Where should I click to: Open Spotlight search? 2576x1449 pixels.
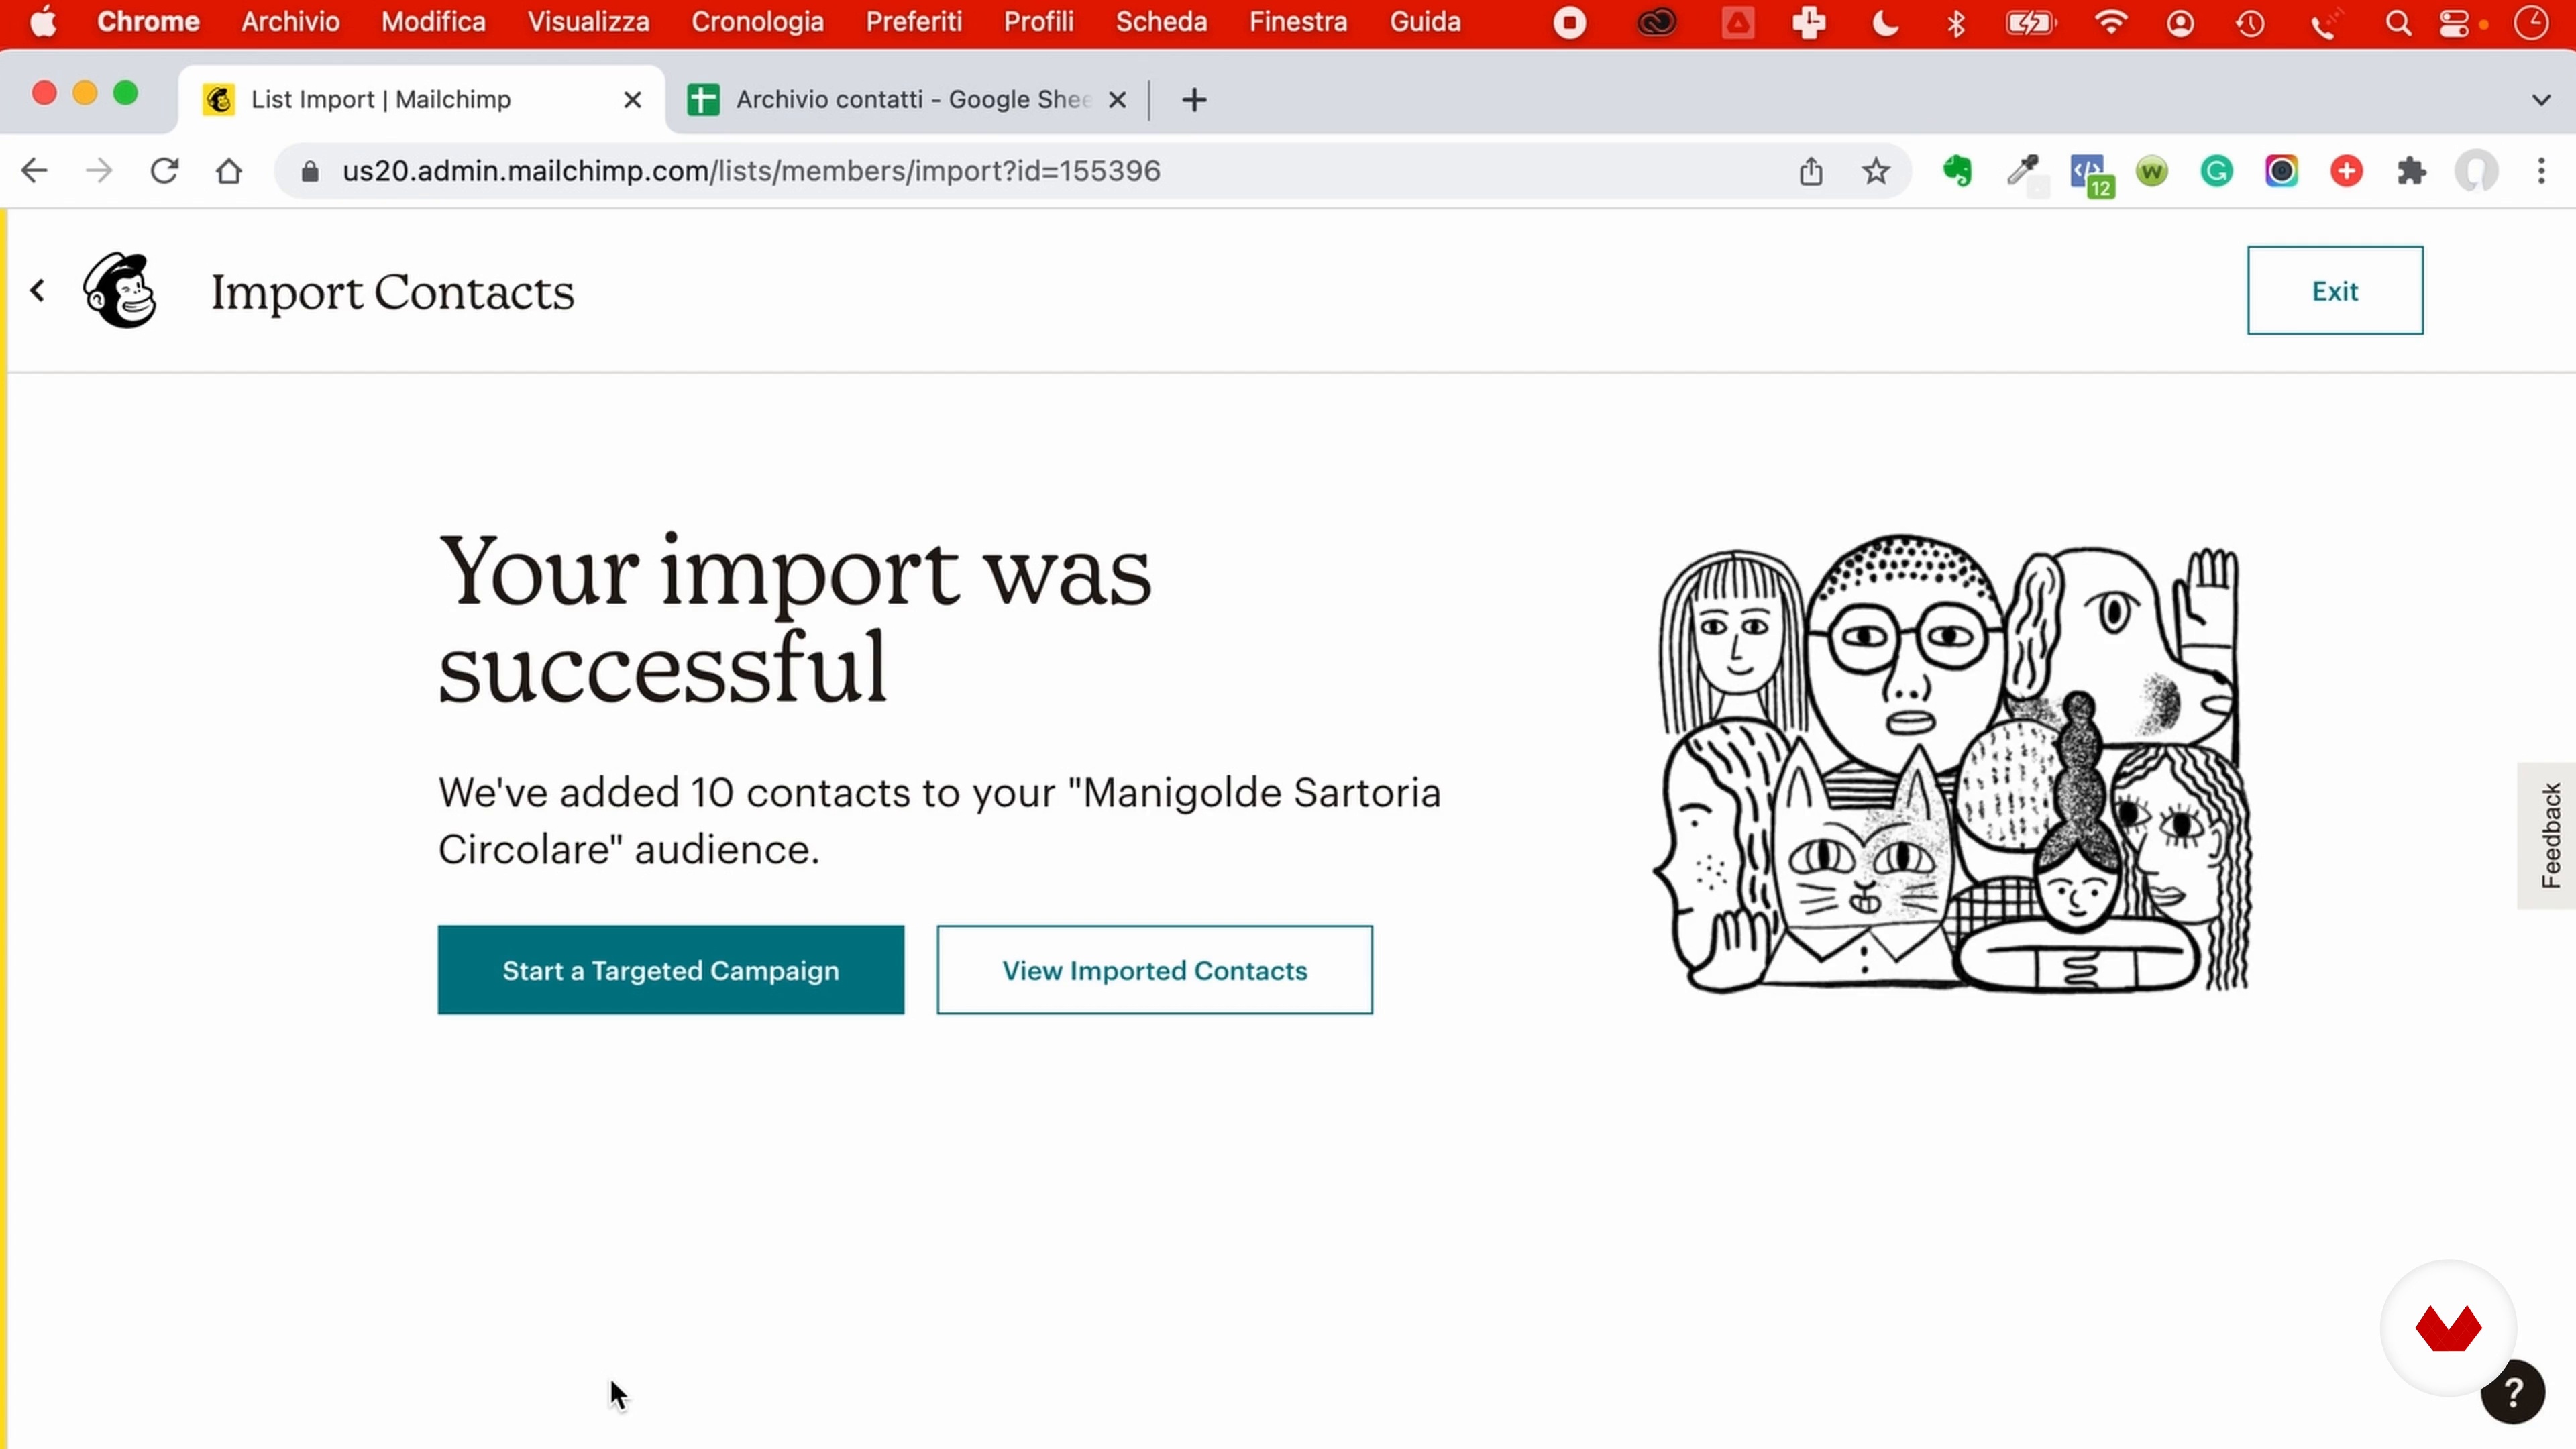coord(2397,22)
